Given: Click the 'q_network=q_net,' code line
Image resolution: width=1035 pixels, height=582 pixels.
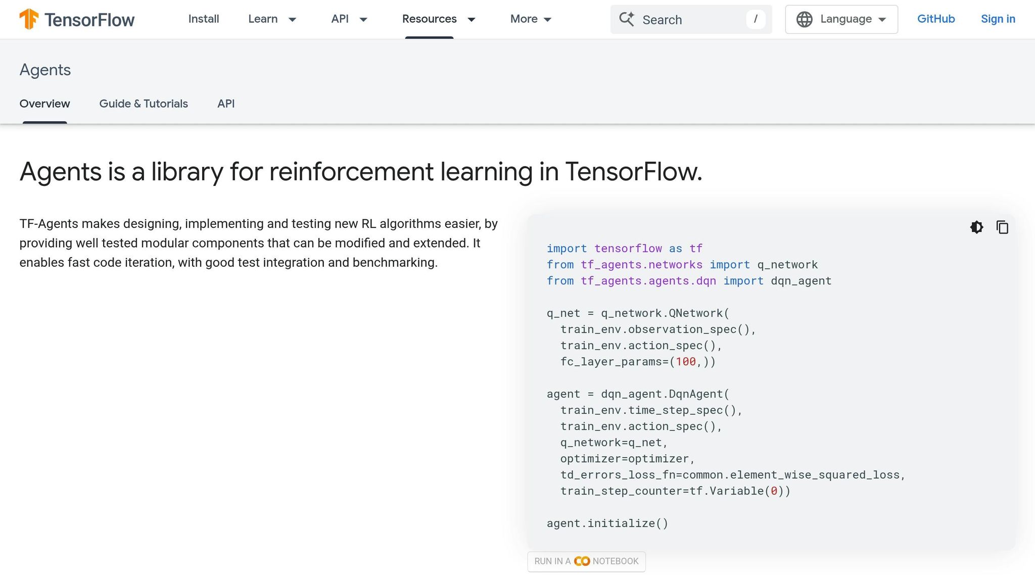Looking at the screenshot, I should click(x=614, y=443).
